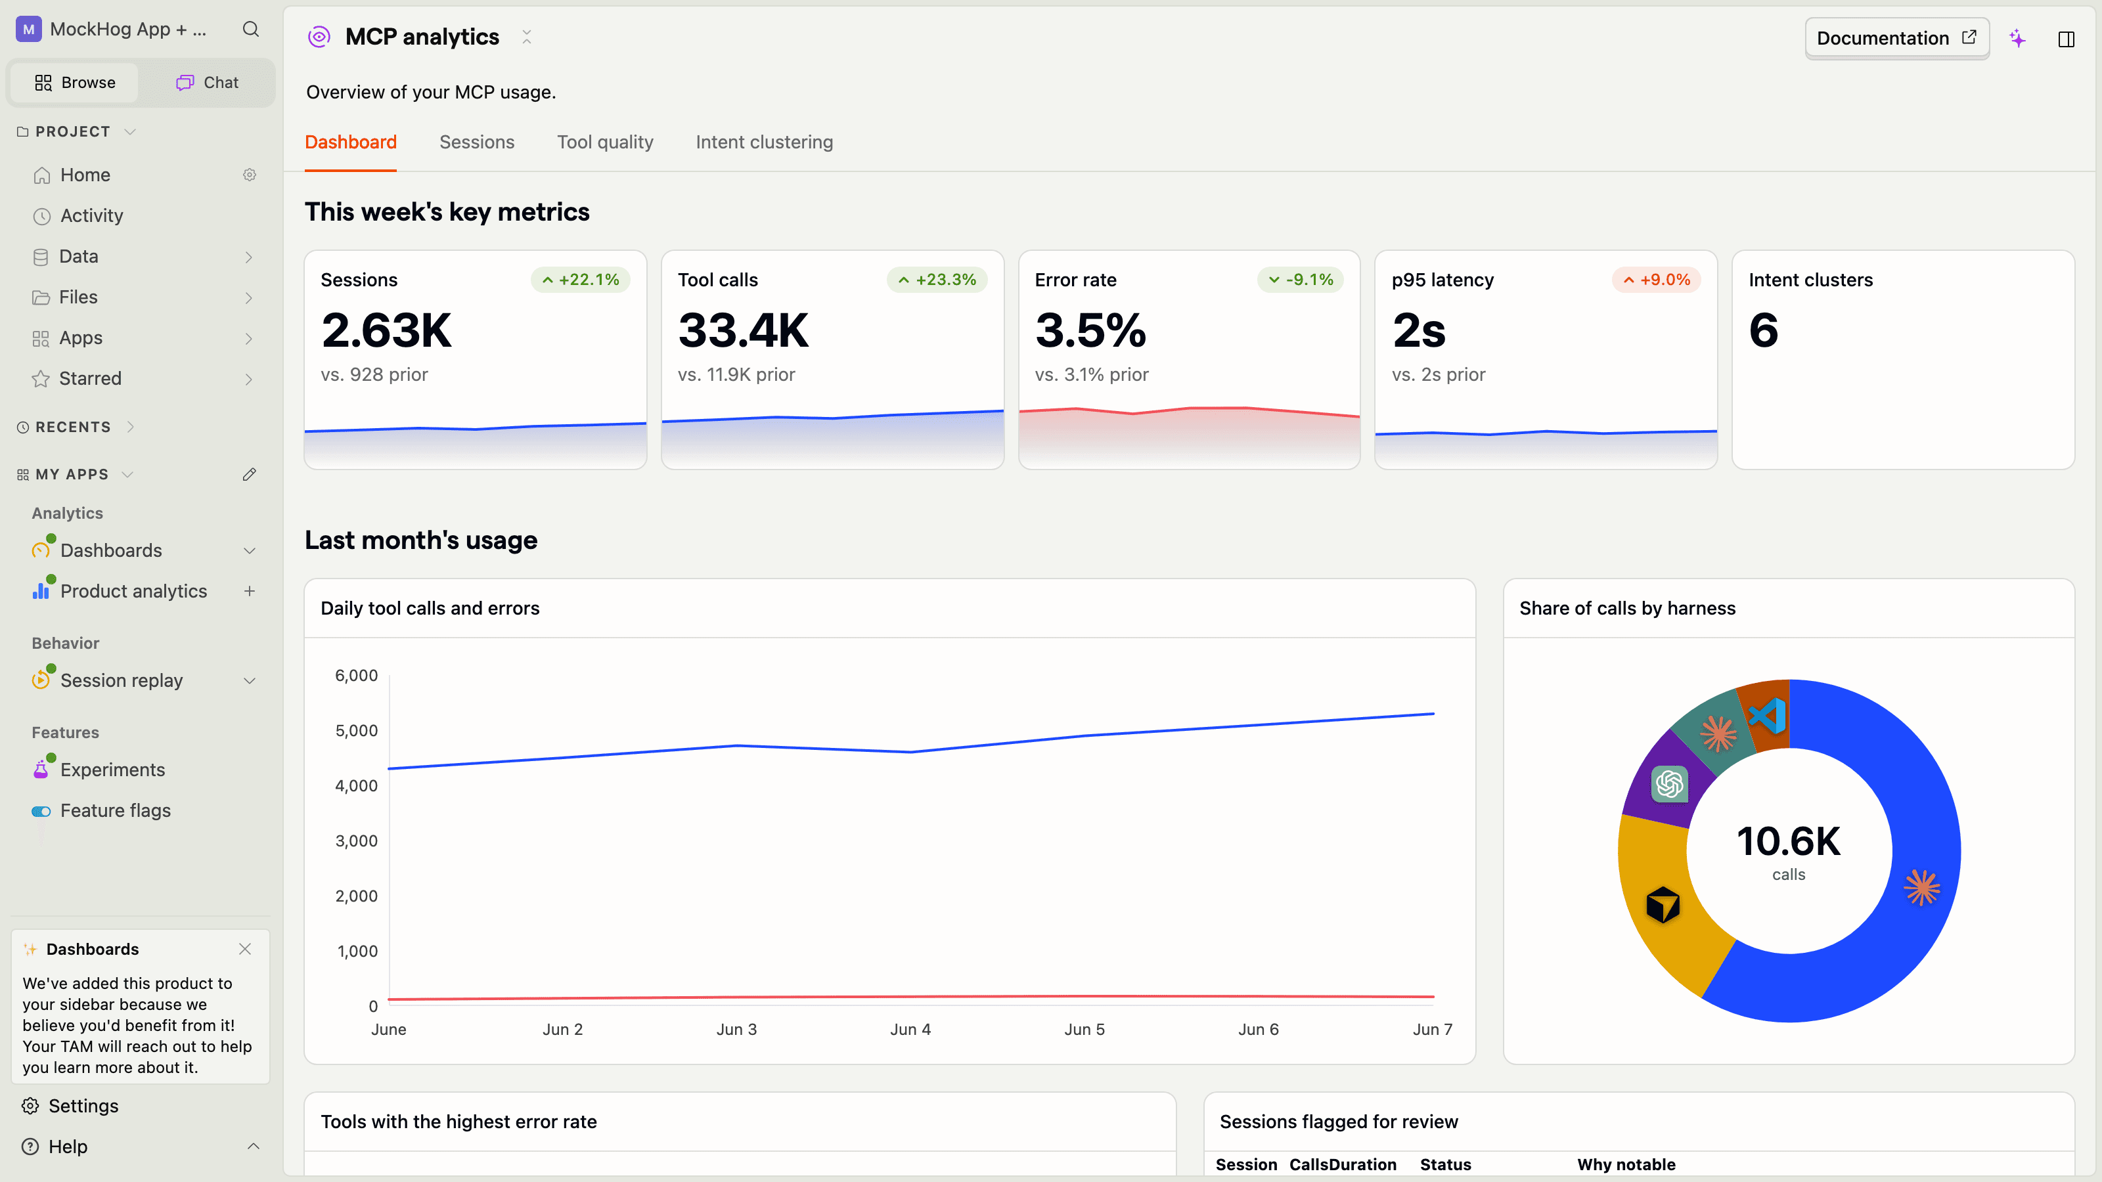The width and height of the screenshot is (2102, 1182).
Task: Click the Why notable column header
Action: pyautogui.click(x=1626, y=1164)
